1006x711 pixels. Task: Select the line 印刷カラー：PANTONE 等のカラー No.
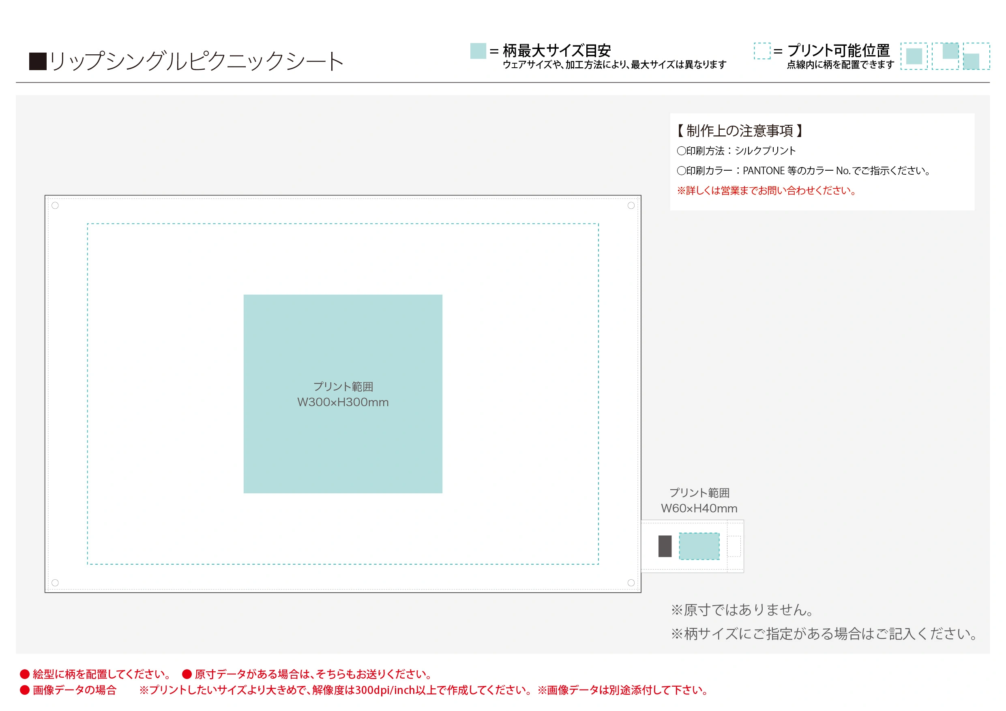pos(763,170)
